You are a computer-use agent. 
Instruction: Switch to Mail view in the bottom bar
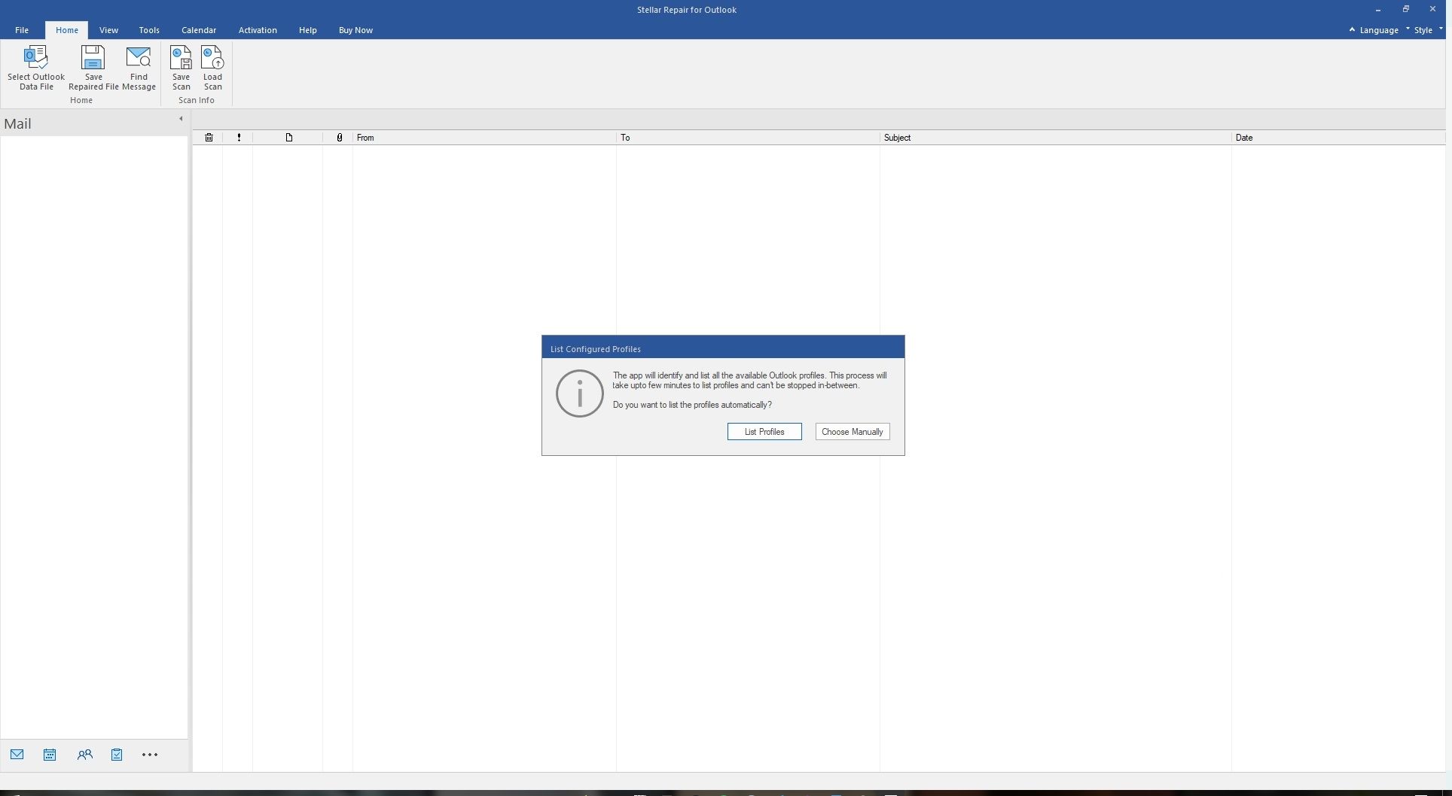[x=17, y=755]
